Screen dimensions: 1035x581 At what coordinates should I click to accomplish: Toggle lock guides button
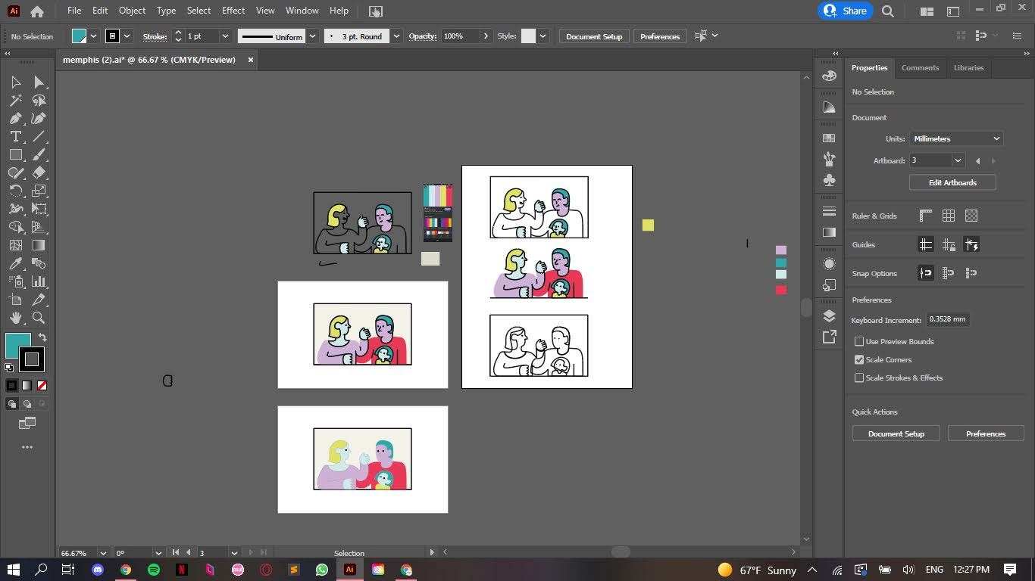pyautogui.click(x=948, y=244)
